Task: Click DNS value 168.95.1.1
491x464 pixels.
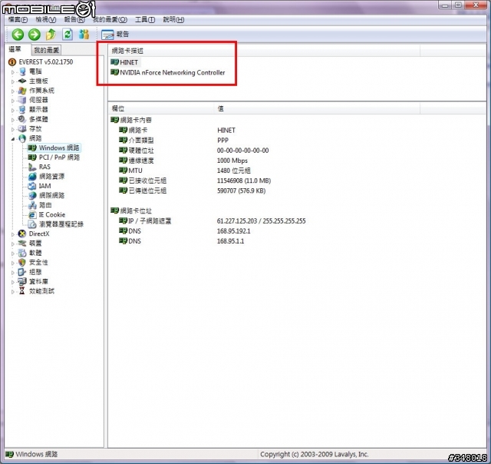Action: tap(230, 241)
